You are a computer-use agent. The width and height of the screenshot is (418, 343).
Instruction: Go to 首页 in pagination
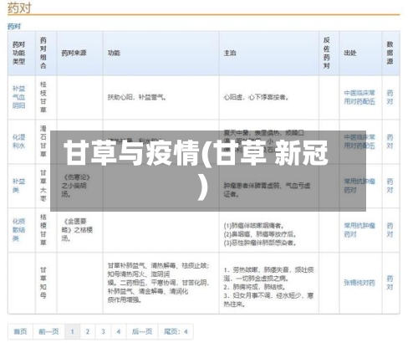[x=20, y=331]
